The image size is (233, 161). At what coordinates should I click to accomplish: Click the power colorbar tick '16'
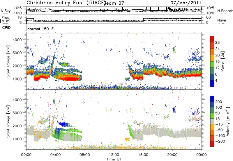[217, 62]
